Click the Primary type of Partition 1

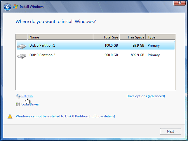click(x=154, y=45)
